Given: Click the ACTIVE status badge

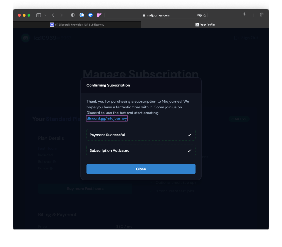Looking at the screenshot, I should (x=239, y=119).
